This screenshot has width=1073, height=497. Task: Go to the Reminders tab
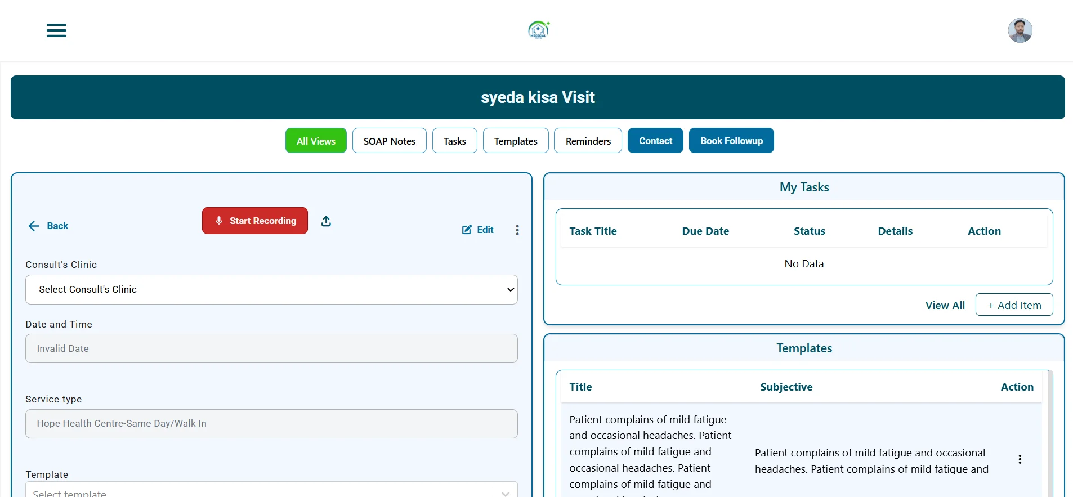588,141
